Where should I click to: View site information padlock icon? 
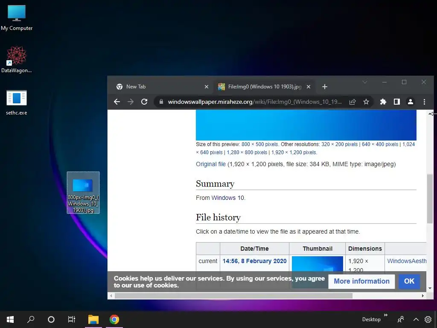click(161, 102)
